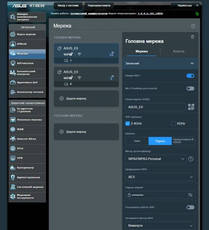
Task: Select Мережа globe icon in sidebar
Action: coord(13,54)
